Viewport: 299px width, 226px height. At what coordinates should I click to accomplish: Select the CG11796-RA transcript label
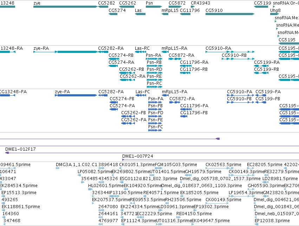click(194, 62)
